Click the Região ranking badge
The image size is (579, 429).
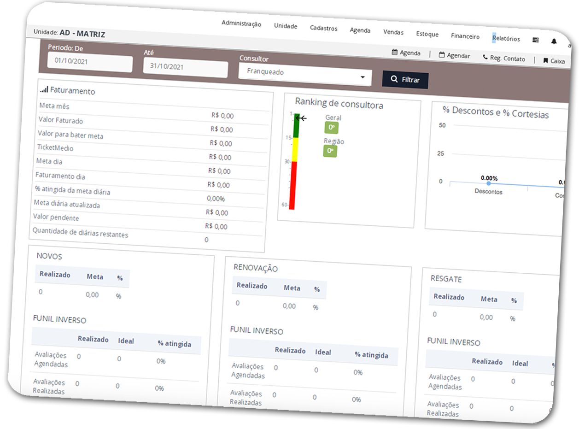pos(330,151)
